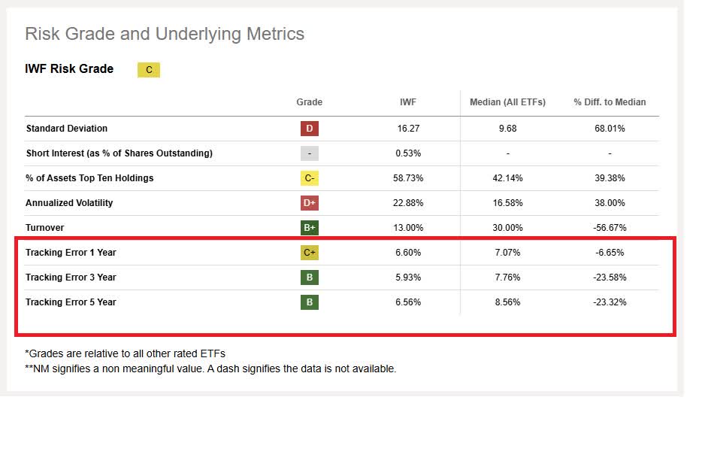Open the Short Interest metric label

pyautogui.click(x=119, y=153)
